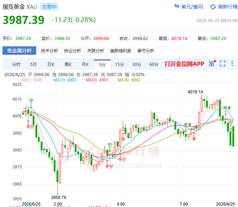Switch chart to 分时 view
The width and height of the screenshot is (238, 207).
click(16, 65)
